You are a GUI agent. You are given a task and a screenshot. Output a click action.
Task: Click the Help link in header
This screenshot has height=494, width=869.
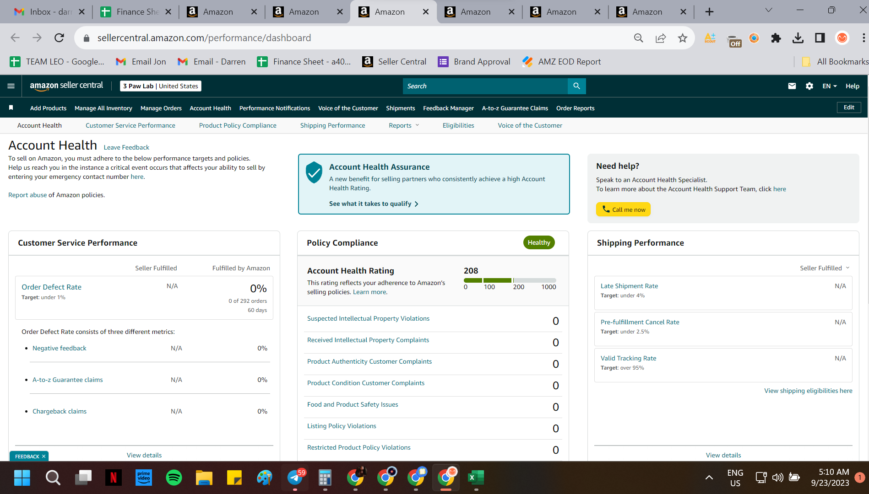pos(852,86)
